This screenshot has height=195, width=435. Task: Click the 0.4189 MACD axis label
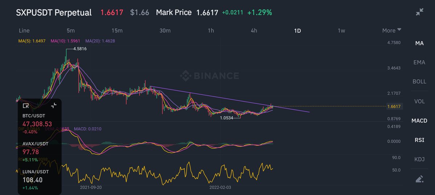(x=393, y=126)
